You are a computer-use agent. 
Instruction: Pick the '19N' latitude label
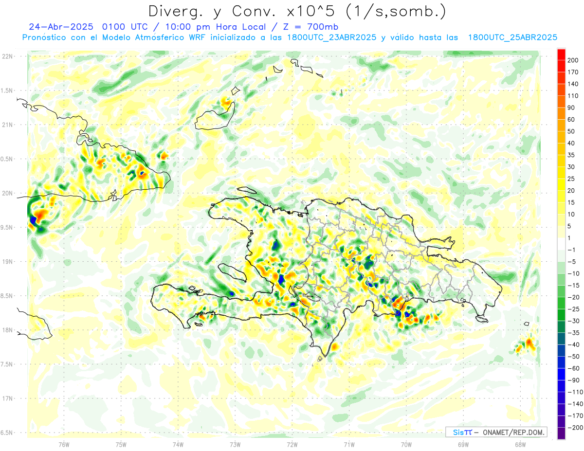tap(7, 262)
